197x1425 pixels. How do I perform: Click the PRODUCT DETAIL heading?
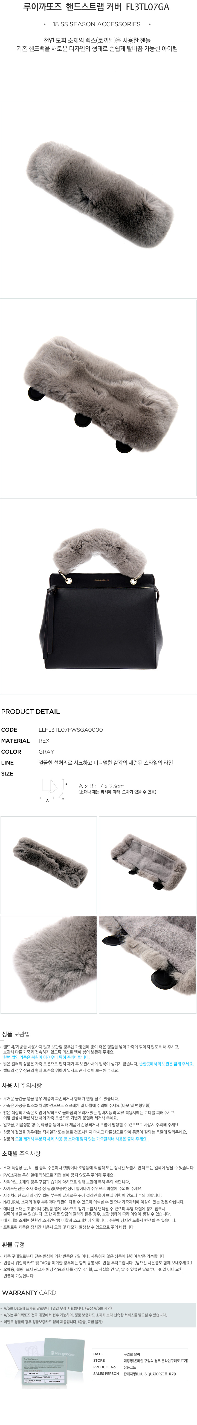point(30,711)
